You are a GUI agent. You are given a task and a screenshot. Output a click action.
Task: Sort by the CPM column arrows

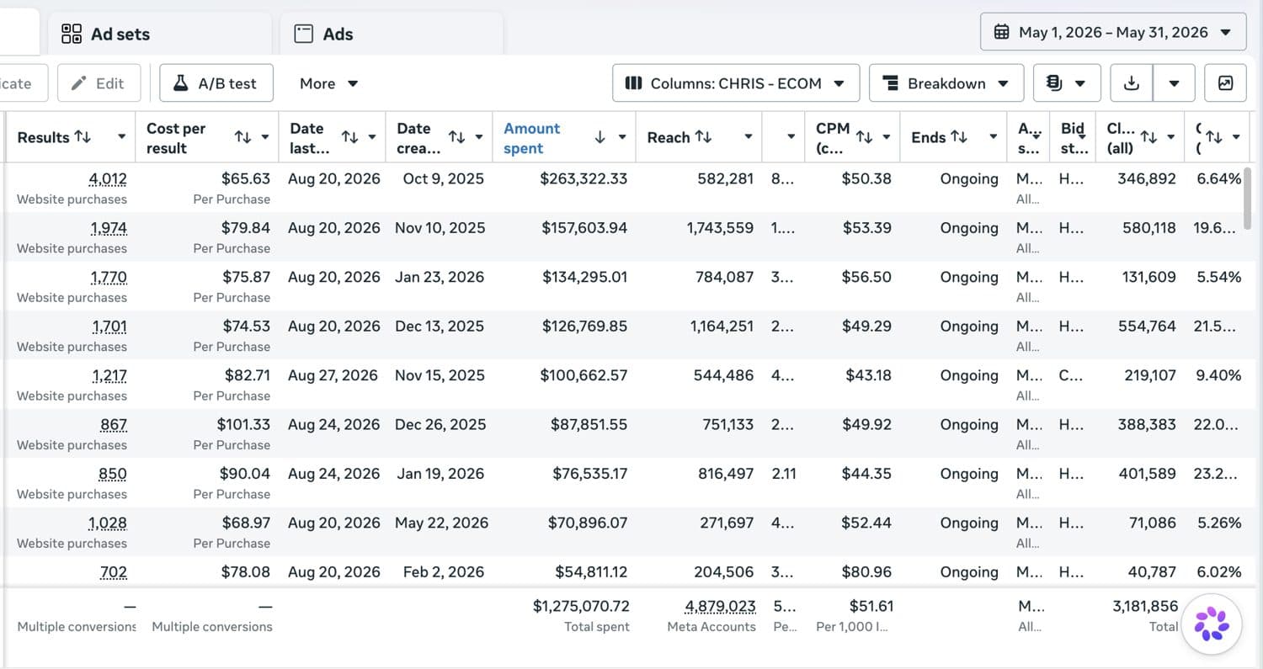tap(864, 137)
